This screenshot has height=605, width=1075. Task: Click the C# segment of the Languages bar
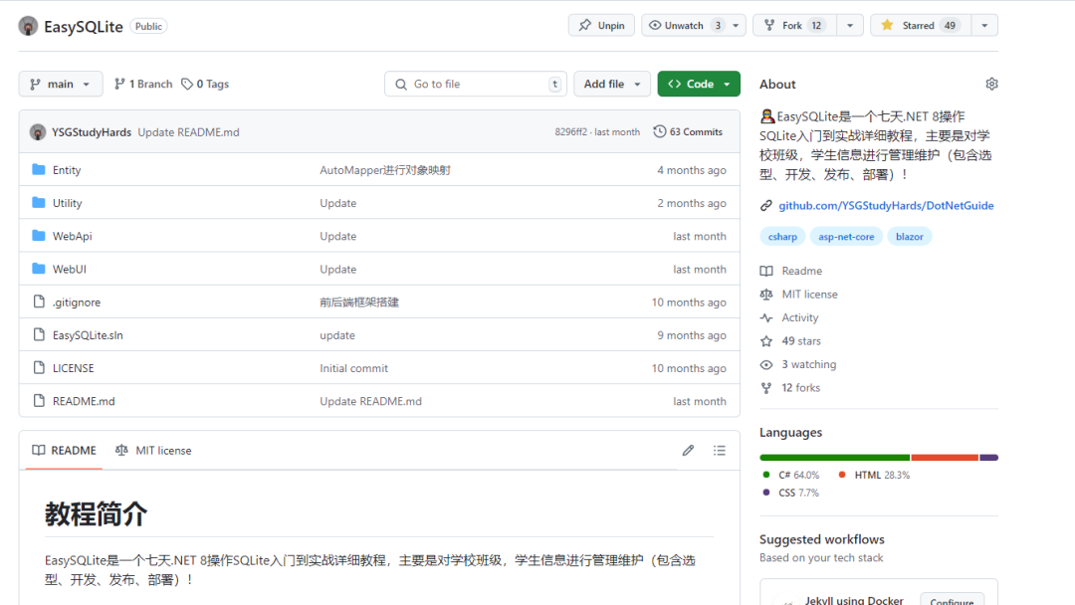point(834,459)
